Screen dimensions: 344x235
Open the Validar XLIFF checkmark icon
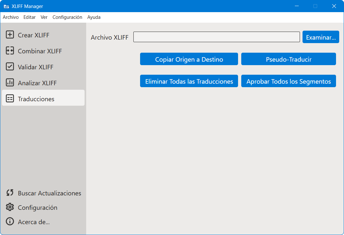click(10, 66)
